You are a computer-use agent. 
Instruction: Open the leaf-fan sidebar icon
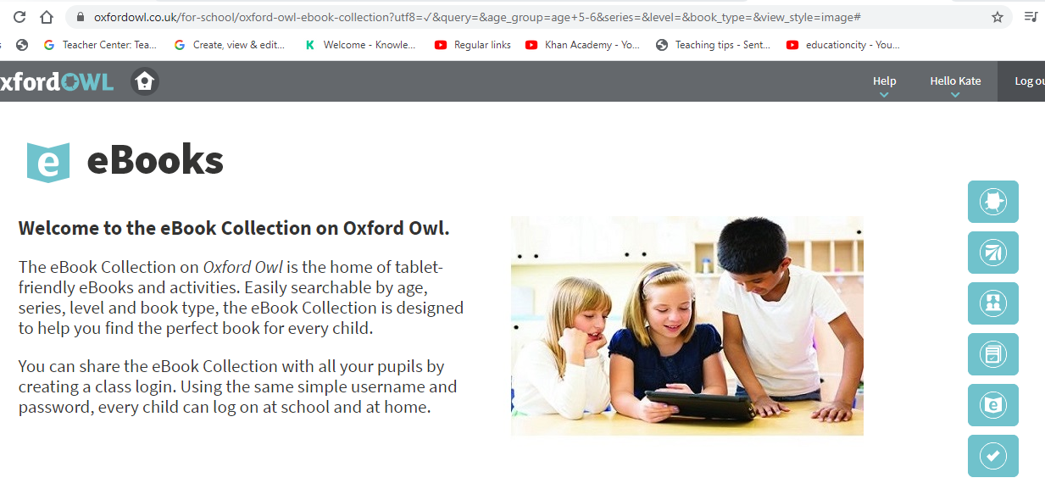993,253
